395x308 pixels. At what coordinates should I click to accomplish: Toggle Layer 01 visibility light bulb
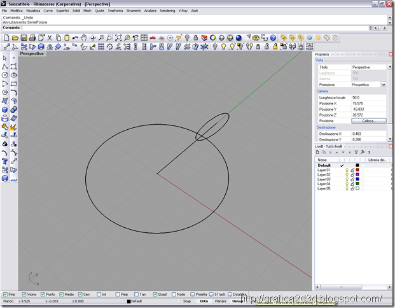347,170
